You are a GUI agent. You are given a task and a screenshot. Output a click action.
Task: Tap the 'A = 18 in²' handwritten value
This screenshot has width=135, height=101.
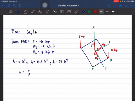19,62
